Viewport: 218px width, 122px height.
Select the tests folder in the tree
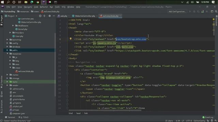[x=14, y=82]
